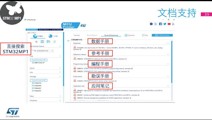Open the PDF icon for AN5036
The image size is (212, 120).
click(x=75, y=97)
